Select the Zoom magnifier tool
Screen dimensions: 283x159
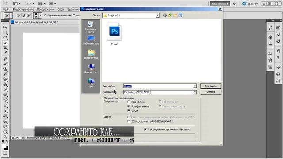coord(5,136)
